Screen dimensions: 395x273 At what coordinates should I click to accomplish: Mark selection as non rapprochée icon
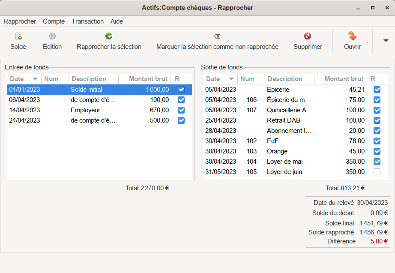coord(217,36)
